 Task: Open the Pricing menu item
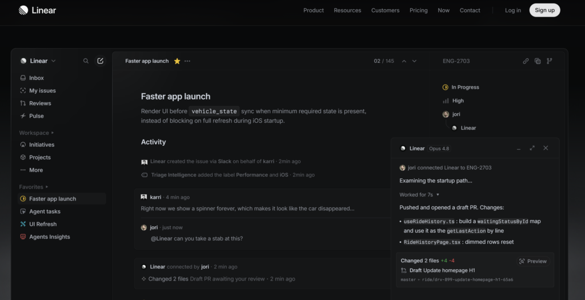coord(419,10)
